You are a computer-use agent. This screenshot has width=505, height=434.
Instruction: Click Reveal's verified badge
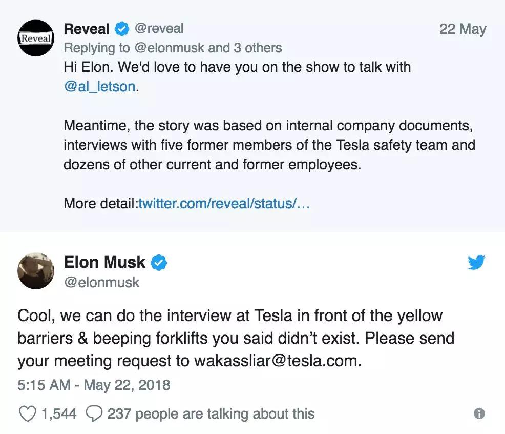coord(121,29)
